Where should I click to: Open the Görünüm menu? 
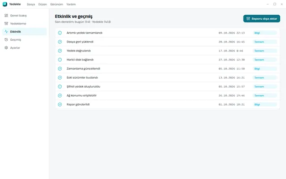(57, 4)
